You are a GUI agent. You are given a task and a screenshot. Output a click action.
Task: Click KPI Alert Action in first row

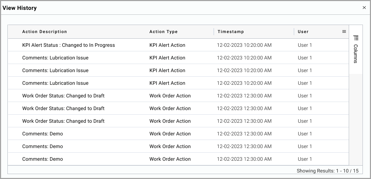[167, 45]
